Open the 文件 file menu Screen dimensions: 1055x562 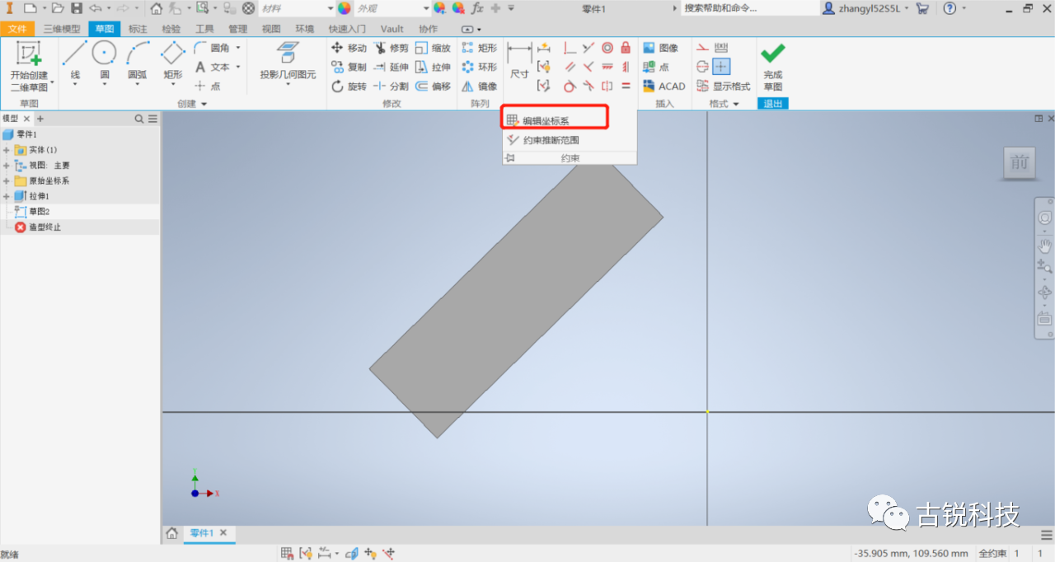(x=17, y=29)
